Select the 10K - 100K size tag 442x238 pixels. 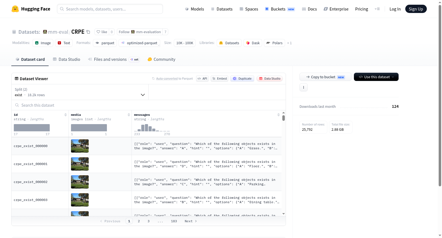pos(185,43)
